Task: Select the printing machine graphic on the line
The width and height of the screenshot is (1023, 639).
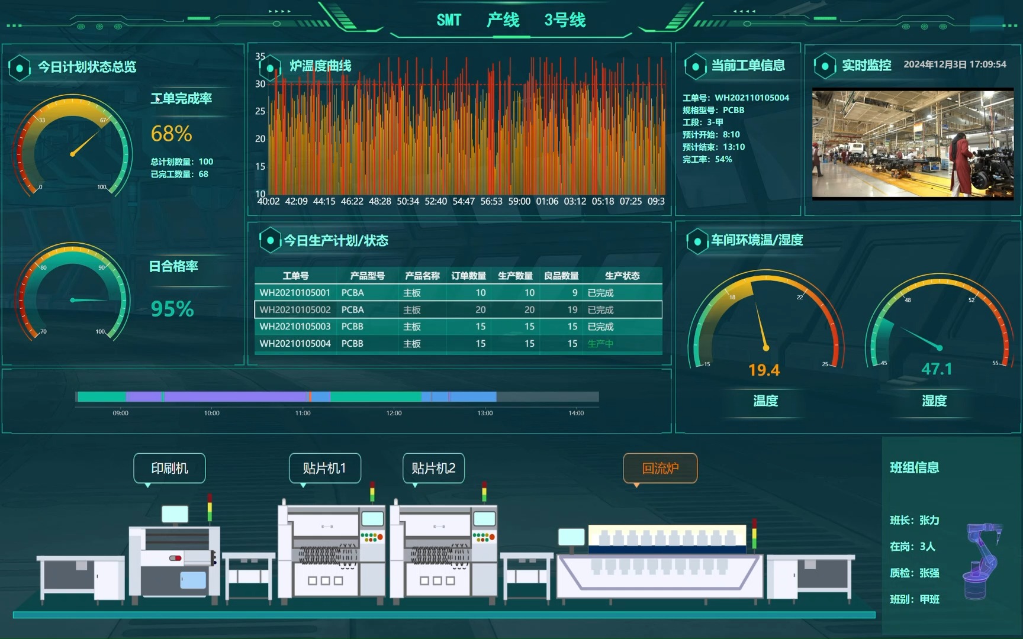Action: click(x=175, y=555)
